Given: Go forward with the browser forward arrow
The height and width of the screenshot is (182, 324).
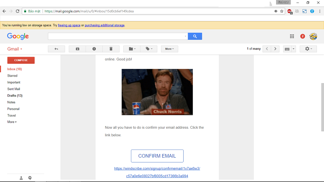Looking at the screenshot, I should (x=11, y=11).
